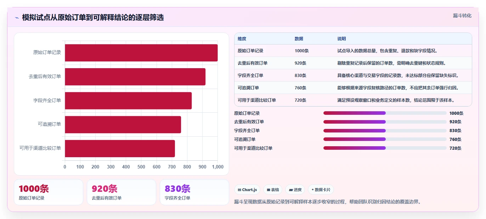Click the 原始订单记录 progress bar
The width and height of the screenshot is (486, 219).
point(385,113)
